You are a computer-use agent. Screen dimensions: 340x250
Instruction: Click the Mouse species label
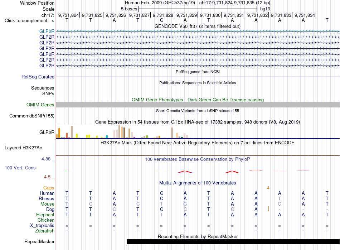[48, 204]
